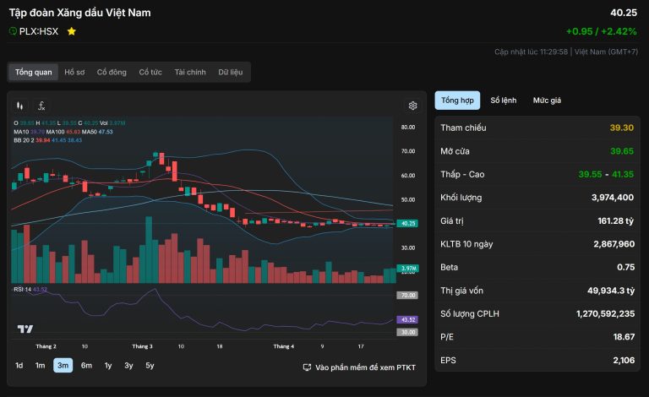Open chart settings gear icon

tap(412, 106)
